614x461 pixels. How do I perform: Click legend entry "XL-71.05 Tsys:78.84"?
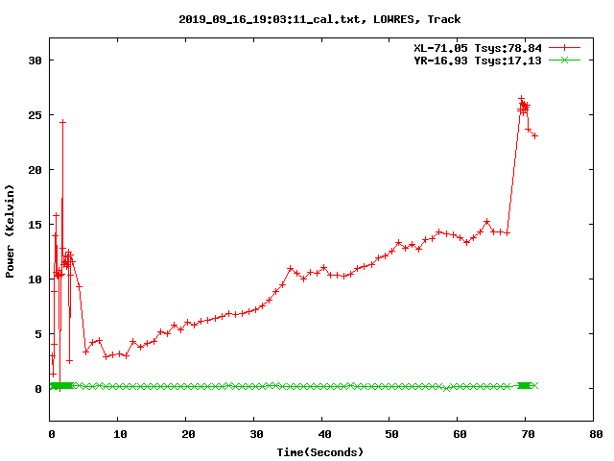[x=478, y=48]
